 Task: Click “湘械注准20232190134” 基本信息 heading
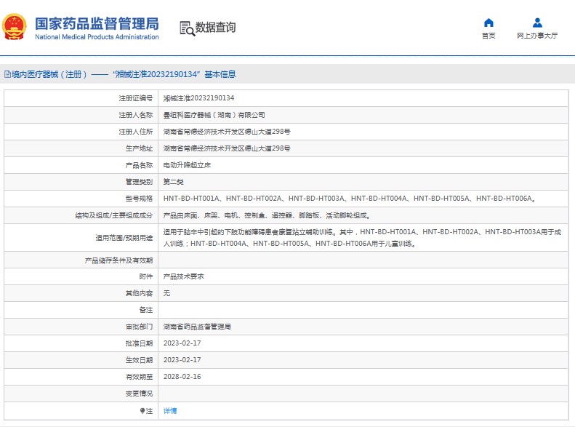(x=174, y=74)
